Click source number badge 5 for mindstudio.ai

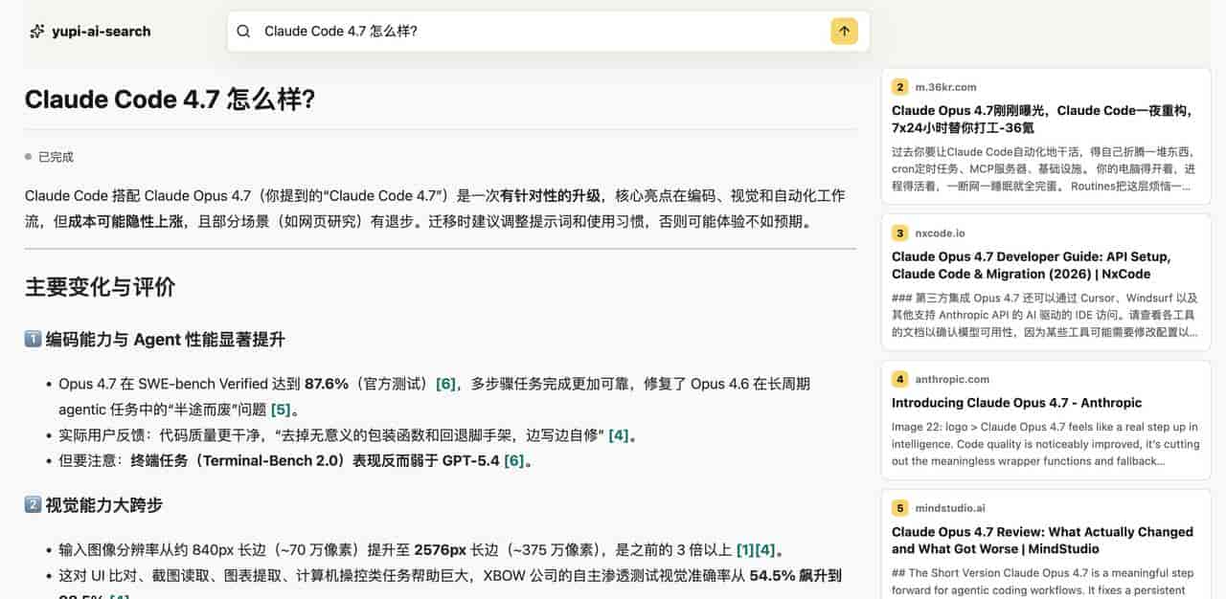point(899,508)
